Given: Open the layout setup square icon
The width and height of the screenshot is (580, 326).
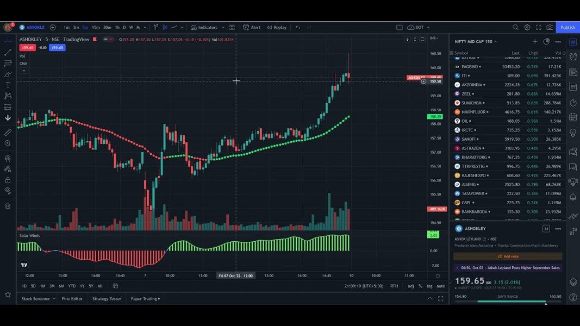Looking at the screenshot, I should coord(399,27).
